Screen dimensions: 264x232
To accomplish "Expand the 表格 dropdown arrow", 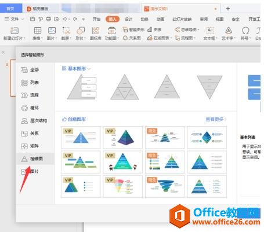I will click(x=42, y=38).
